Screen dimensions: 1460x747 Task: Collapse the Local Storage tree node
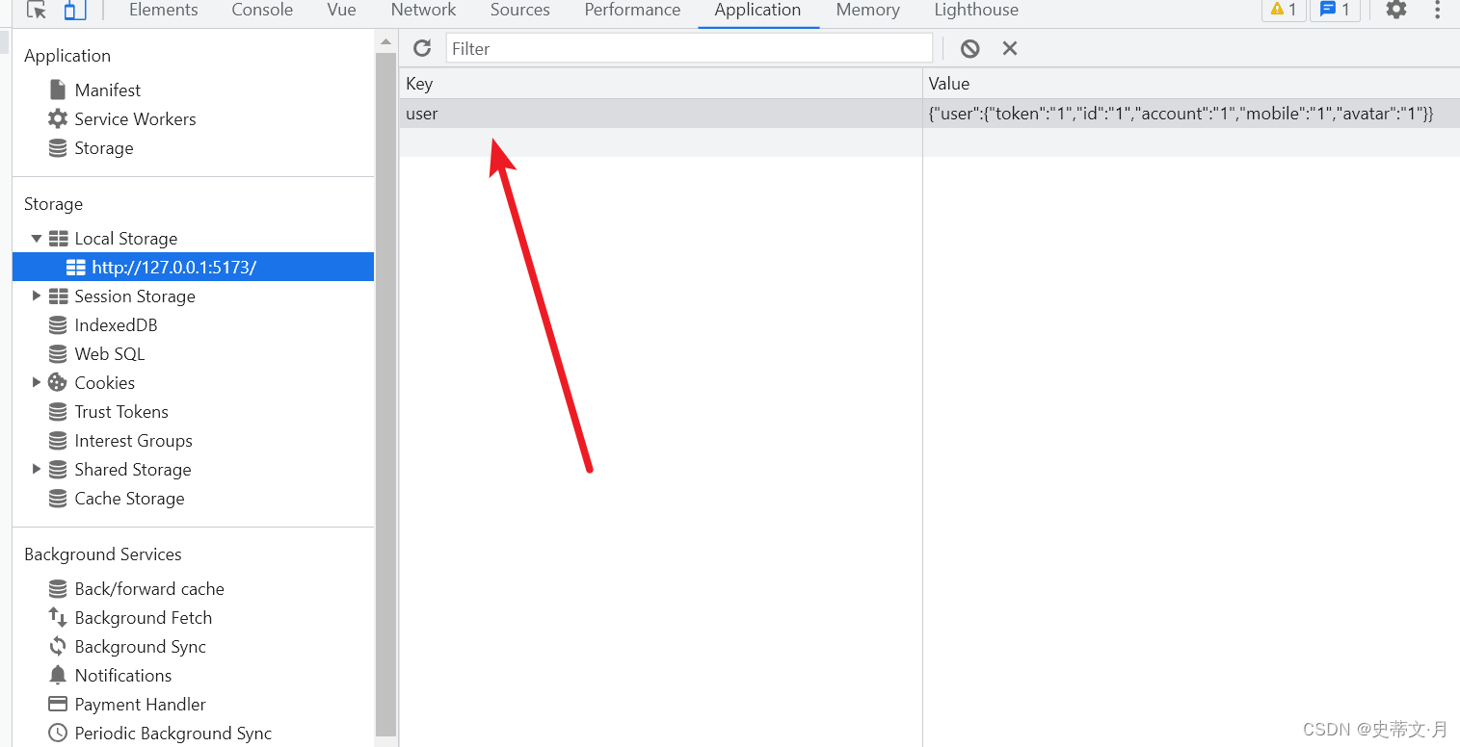(x=37, y=238)
